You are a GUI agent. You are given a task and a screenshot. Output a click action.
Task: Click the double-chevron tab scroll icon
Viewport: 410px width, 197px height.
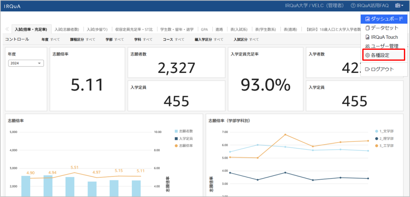pos(7,29)
